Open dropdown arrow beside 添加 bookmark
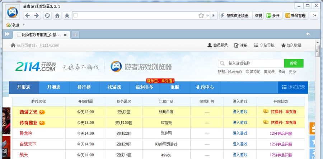The image size is (323, 159). 24,25
